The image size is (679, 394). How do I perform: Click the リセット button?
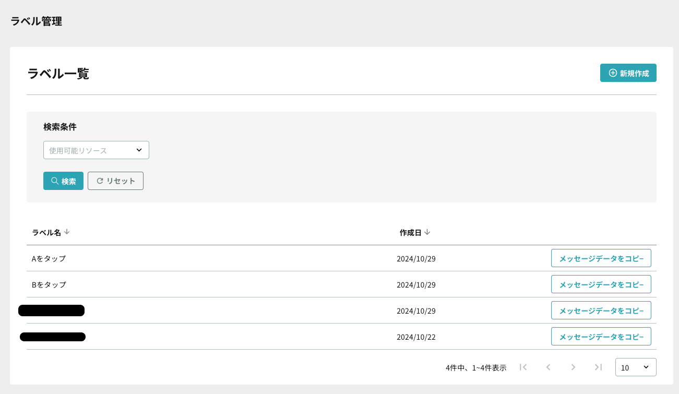click(115, 181)
